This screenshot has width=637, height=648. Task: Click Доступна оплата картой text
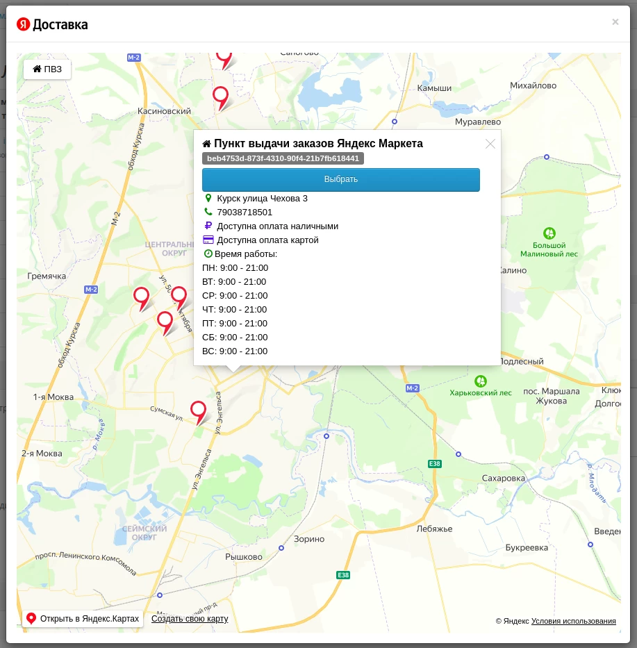267,240
